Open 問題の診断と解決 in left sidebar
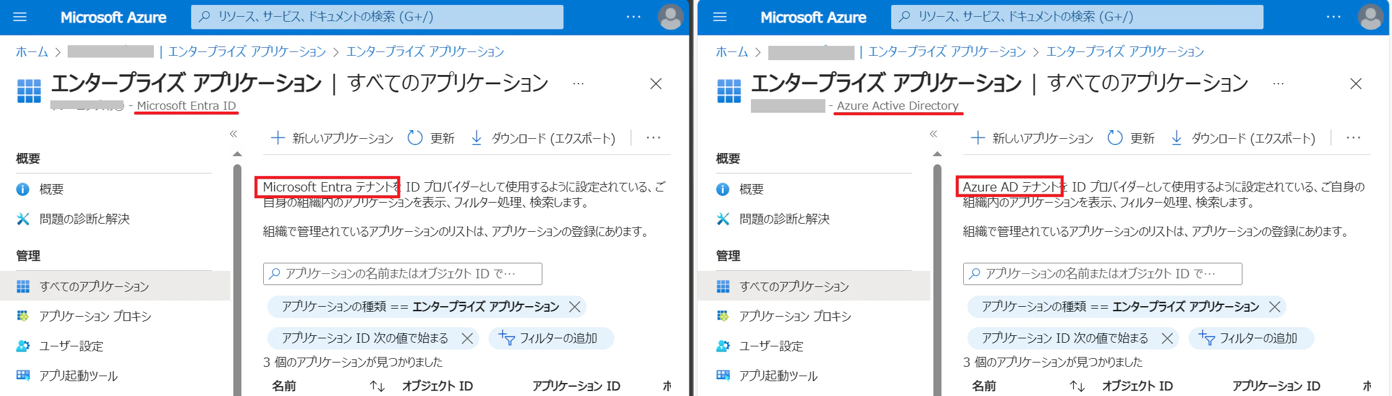Viewport: 1392px width, 396px height. click(x=115, y=219)
